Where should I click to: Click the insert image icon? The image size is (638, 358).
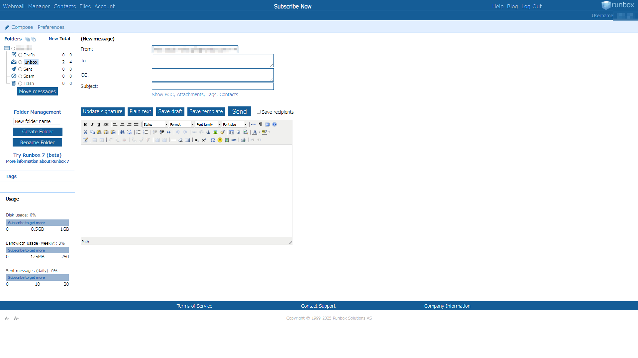(215, 132)
